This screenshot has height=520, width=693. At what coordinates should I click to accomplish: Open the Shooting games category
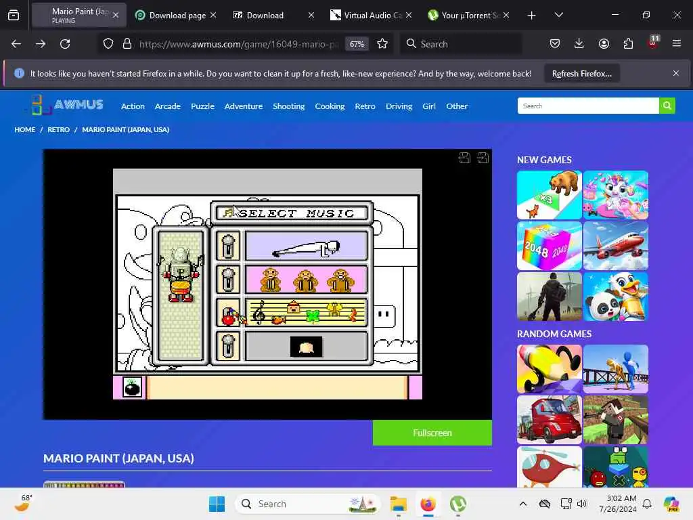[x=288, y=106]
